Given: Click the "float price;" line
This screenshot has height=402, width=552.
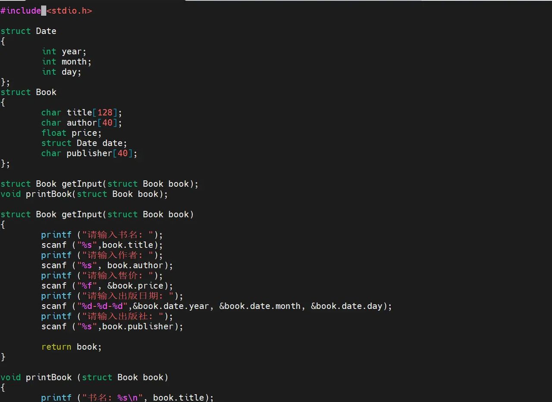Looking at the screenshot, I should click(72, 133).
